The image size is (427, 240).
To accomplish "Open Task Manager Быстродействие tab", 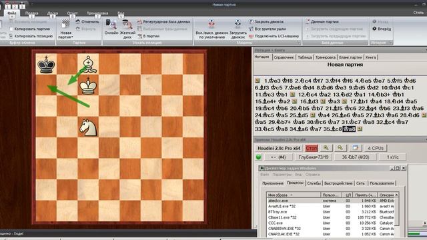I will pos(338,183).
